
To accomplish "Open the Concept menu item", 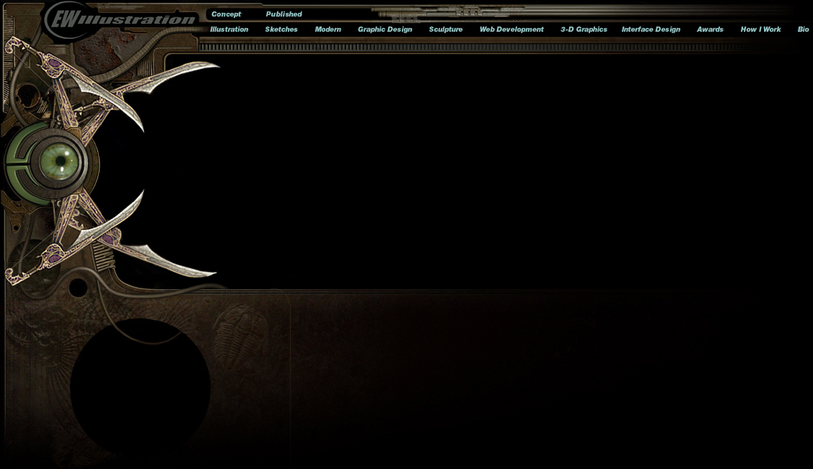I will point(226,14).
